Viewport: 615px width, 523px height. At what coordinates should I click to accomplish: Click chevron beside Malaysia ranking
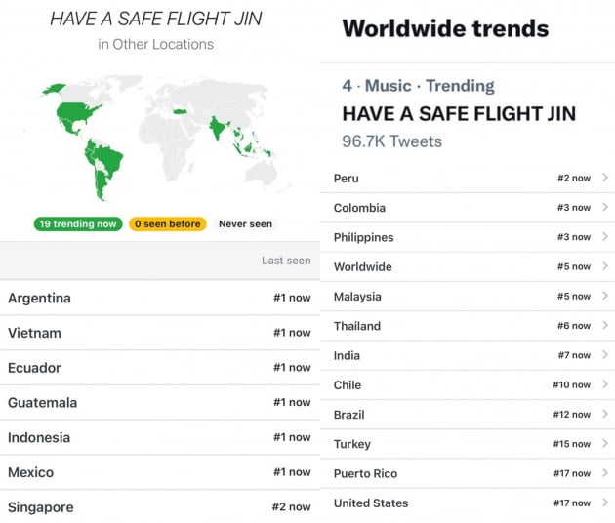coord(605,296)
